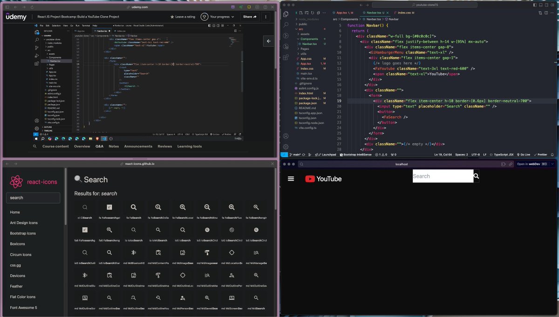Open Ant Design Icons in react-icons sidebar
The width and height of the screenshot is (559, 317).
coord(24,223)
